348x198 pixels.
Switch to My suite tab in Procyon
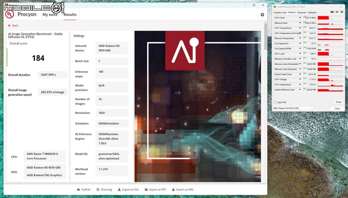pyautogui.click(x=50, y=15)
